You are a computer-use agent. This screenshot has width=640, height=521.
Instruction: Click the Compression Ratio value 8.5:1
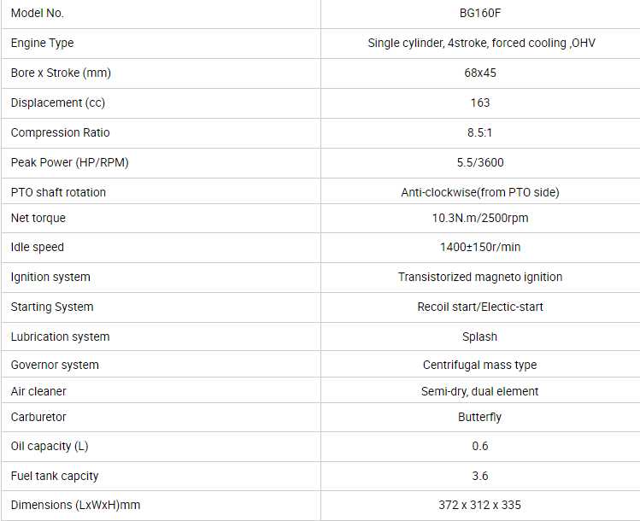(479, 132)
